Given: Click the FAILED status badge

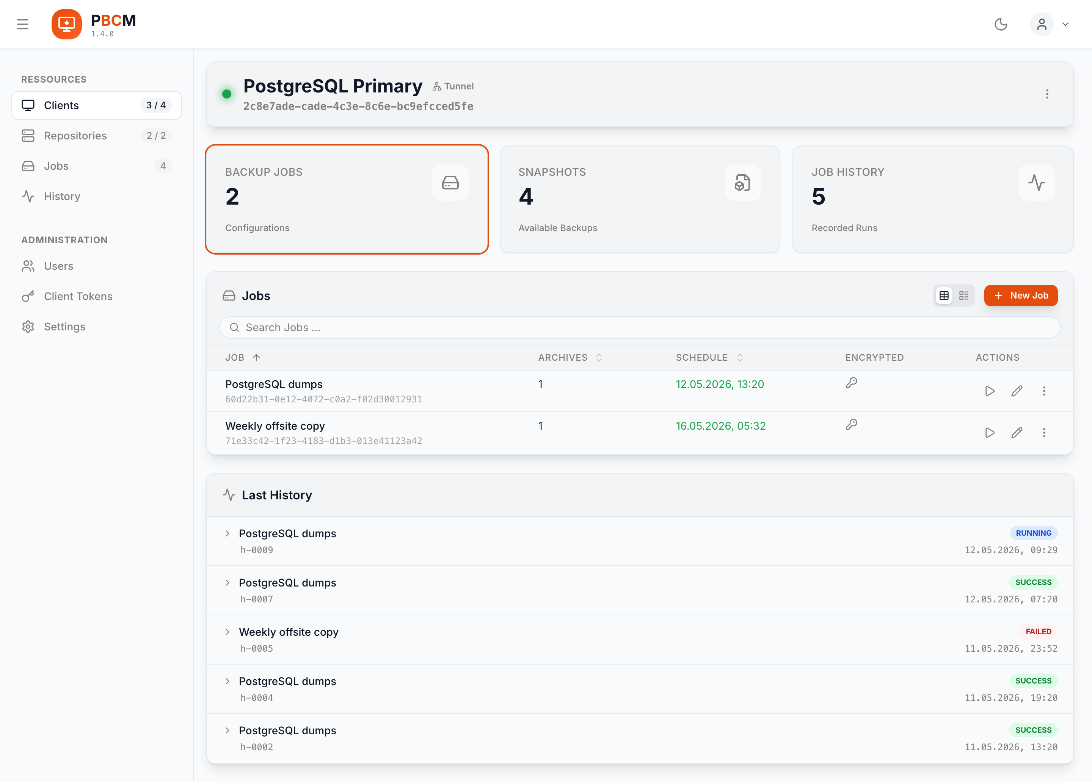Looking at the screenshot, I should click(1038, 632).
